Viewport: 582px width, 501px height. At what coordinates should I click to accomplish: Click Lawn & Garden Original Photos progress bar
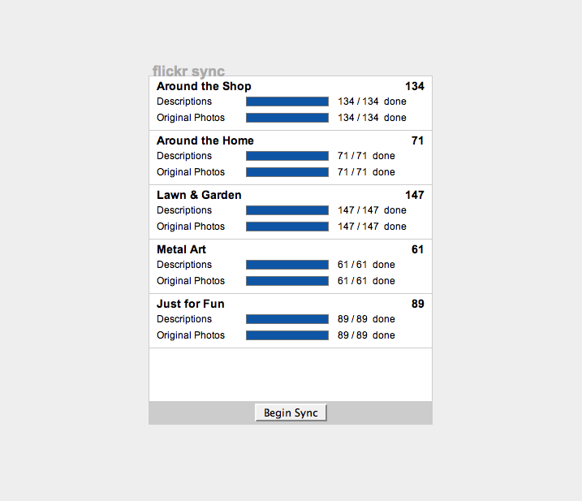point(287,227)
